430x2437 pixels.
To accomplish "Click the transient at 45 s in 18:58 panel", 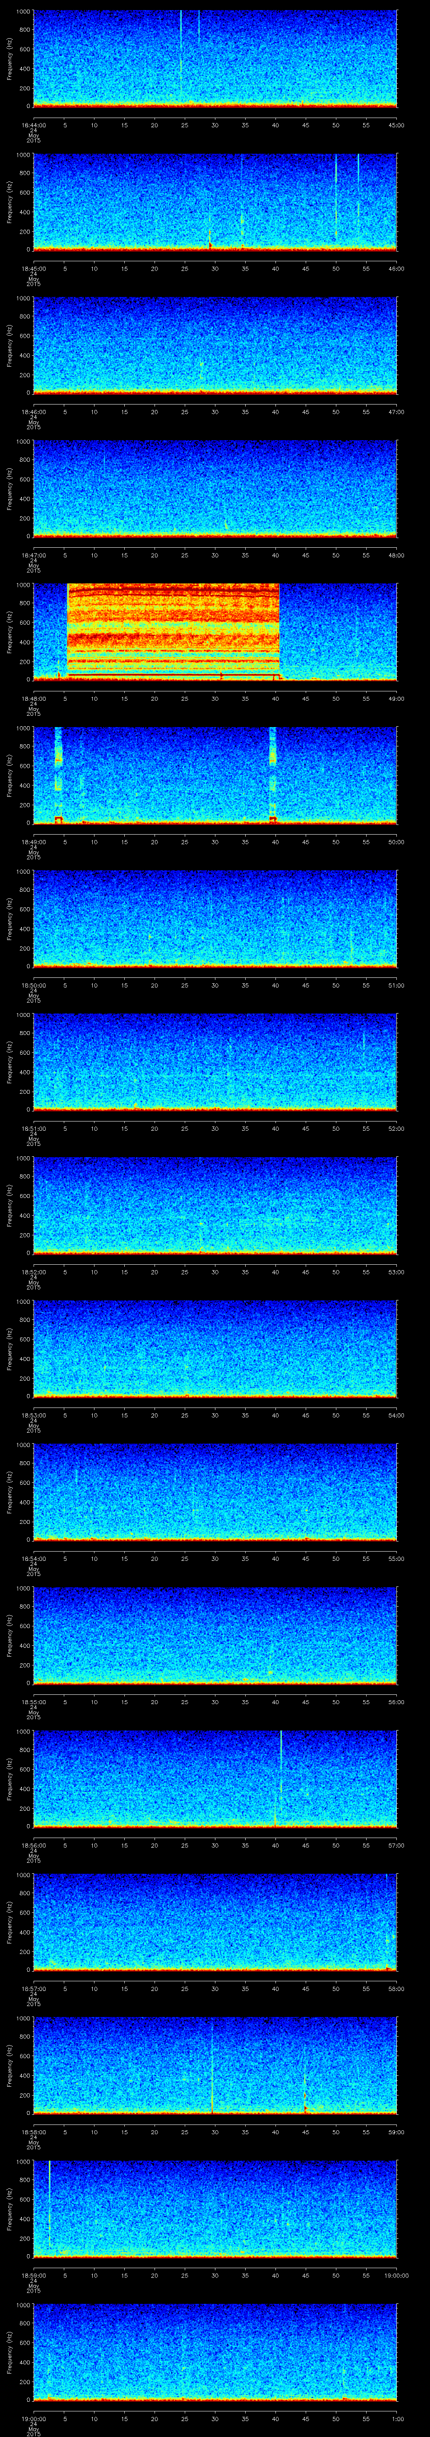I will [x=304, y=2084].
